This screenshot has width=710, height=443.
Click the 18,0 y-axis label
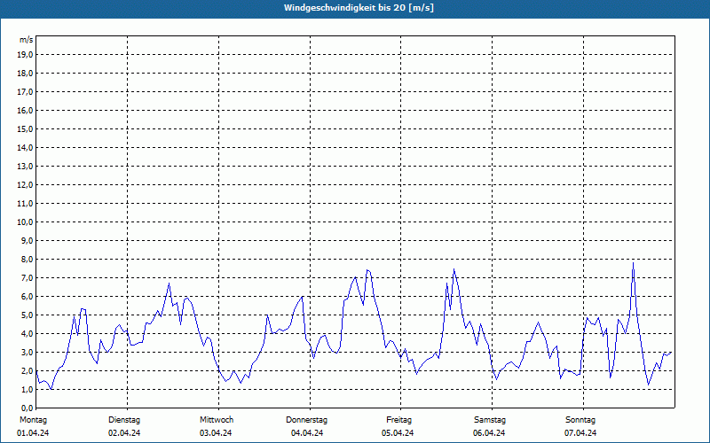click(x=25, y=74)
